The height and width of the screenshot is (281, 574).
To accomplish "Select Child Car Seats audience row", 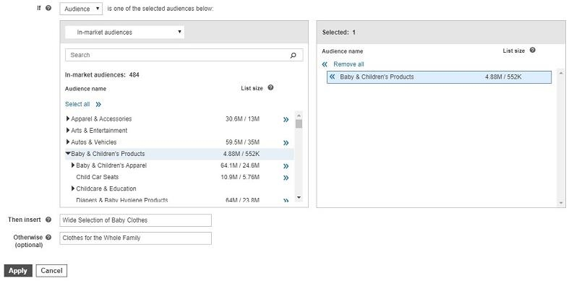I will coord(179,177).
